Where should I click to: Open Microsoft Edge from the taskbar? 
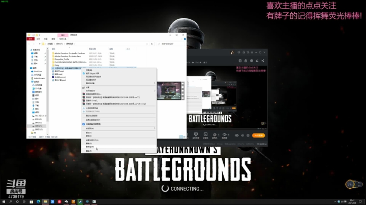[x=38, y=202]
